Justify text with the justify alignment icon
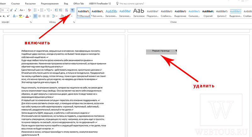252x137 pixels. [x=48, y=16]
